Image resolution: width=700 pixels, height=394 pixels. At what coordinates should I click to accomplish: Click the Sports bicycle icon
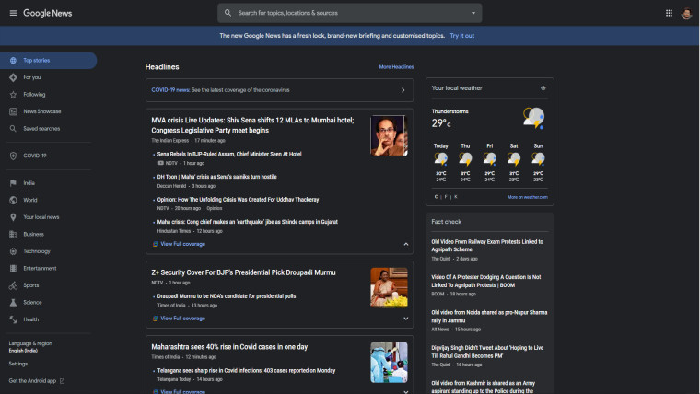[13, 285]
